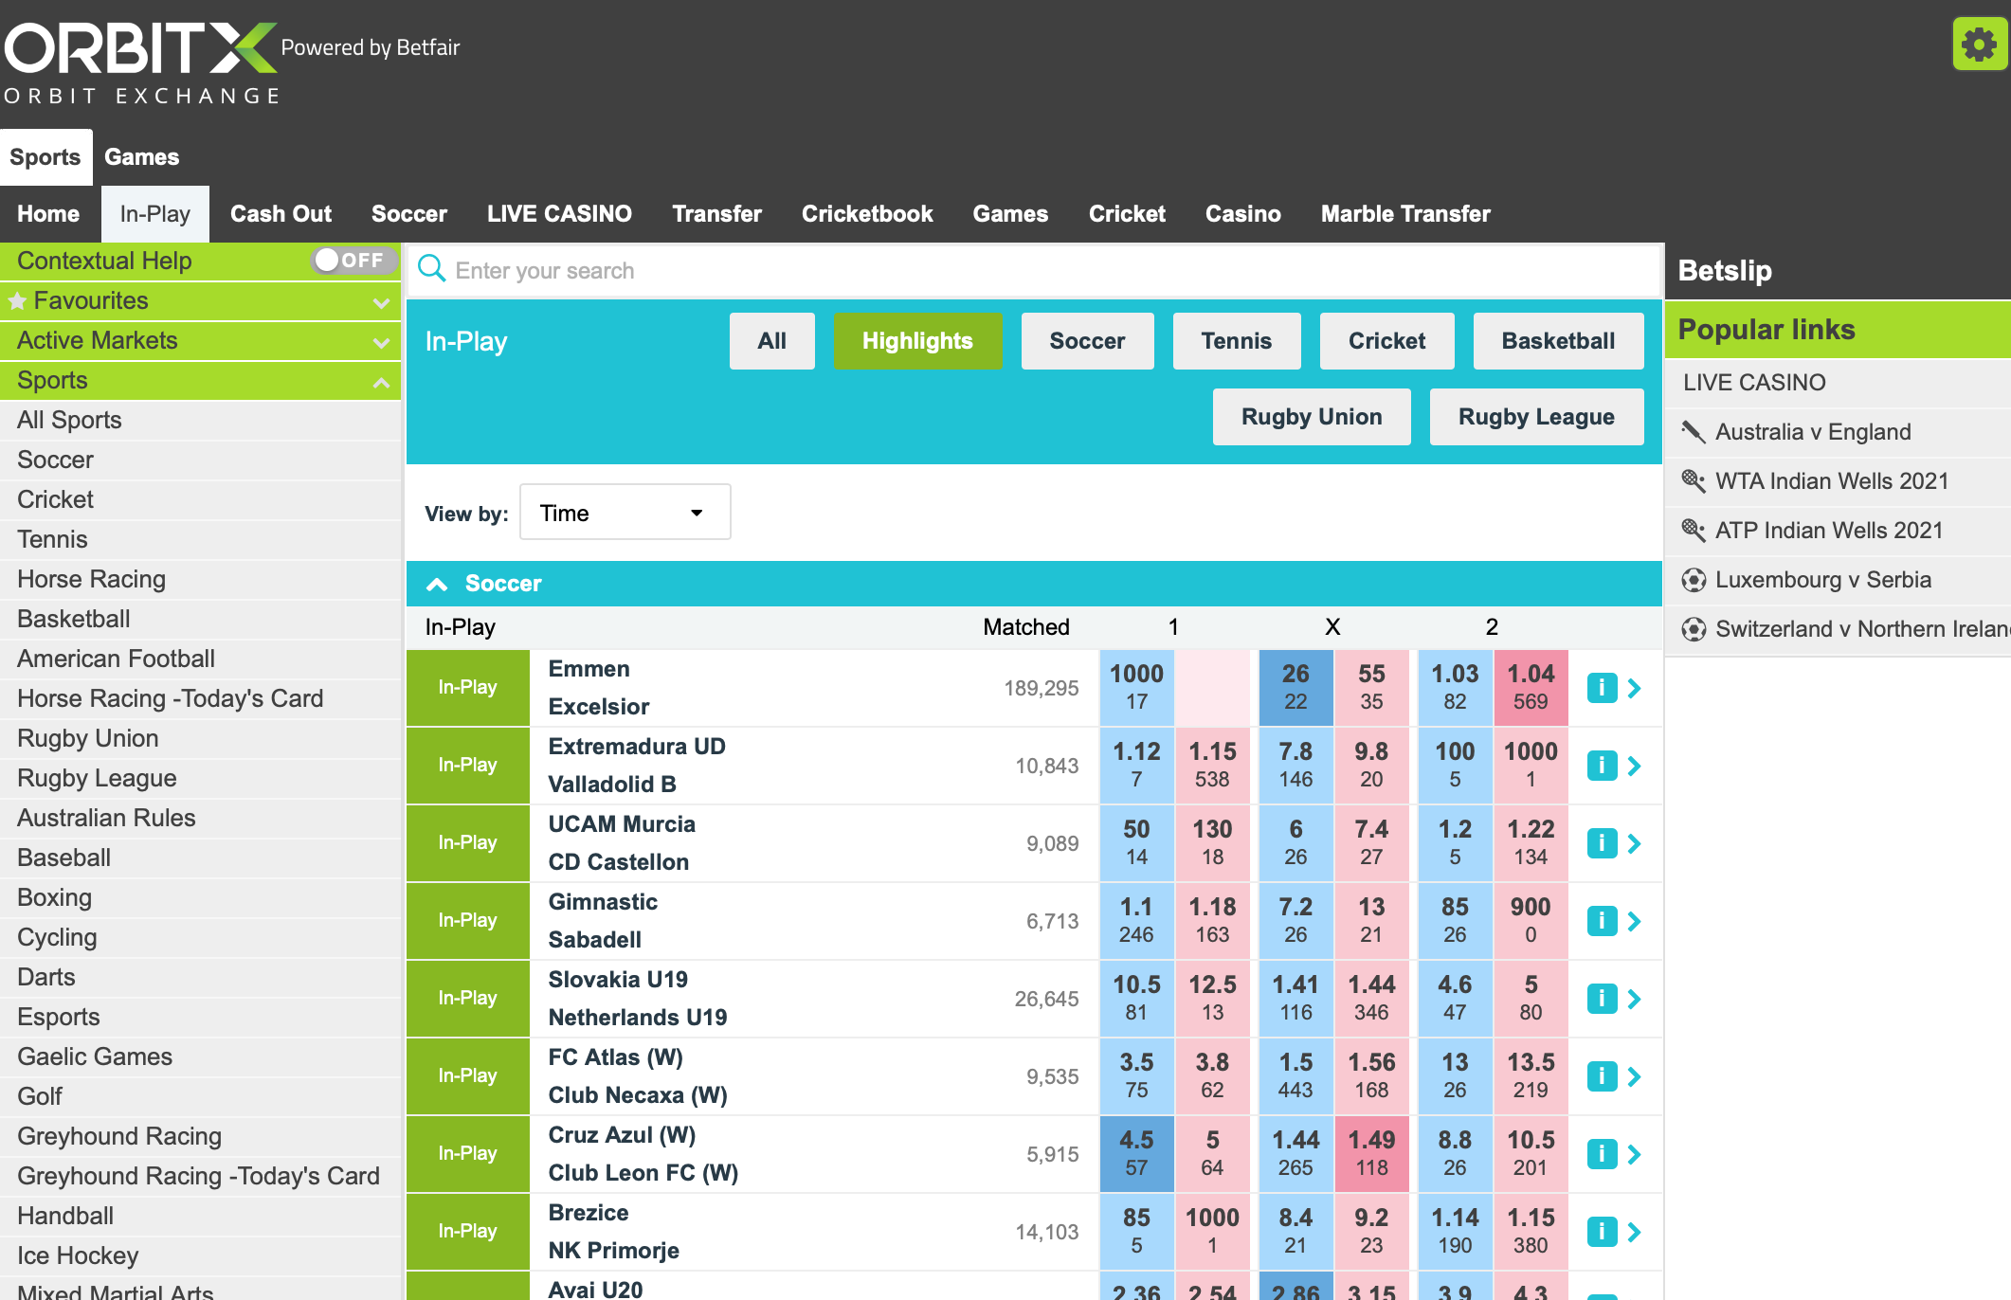Go to Home in navigation bar
Image resolution: width=2011 pixels, height=1300 pixels.
tap(48, 214)
